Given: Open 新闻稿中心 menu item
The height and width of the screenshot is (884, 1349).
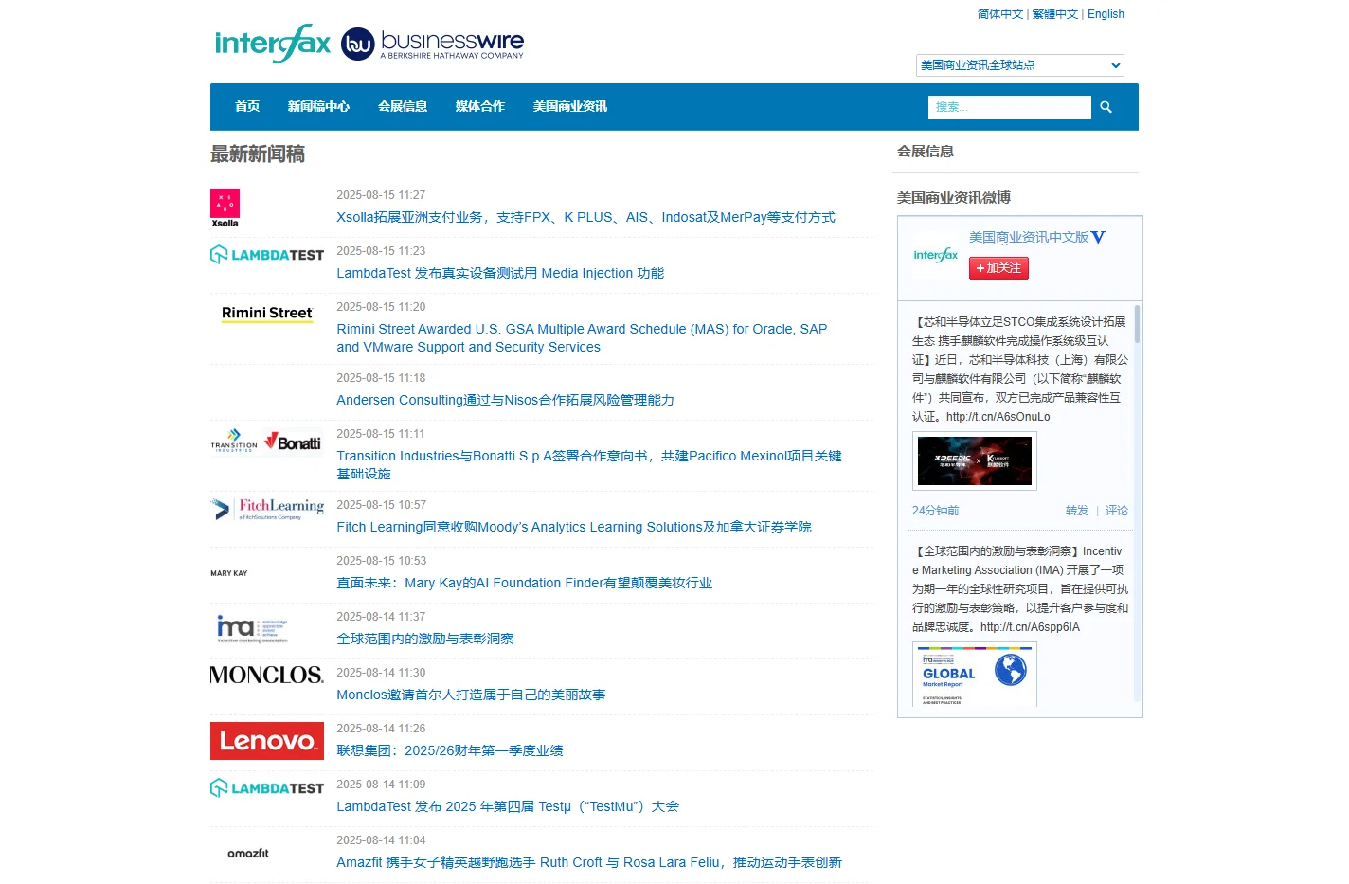Looking at the screenshot, I should click(318, 107).
